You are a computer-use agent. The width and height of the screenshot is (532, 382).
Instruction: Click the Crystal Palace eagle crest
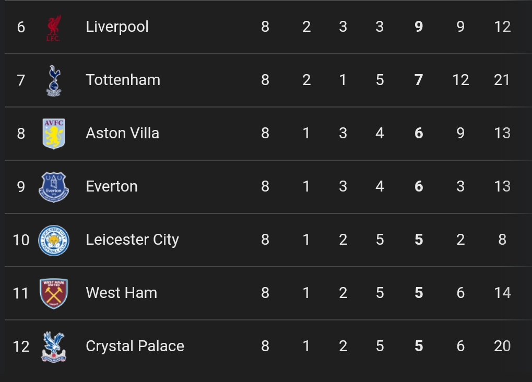[x=54, y=347]
